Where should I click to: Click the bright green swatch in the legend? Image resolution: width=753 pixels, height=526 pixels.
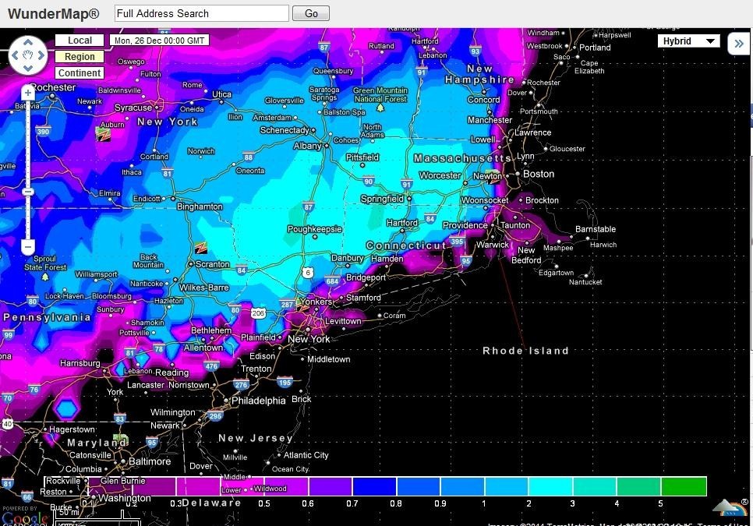(x=684, y=486)
